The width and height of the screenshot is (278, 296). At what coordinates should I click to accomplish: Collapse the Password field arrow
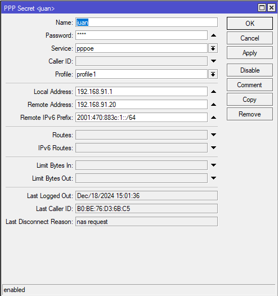tap(213, 35)
